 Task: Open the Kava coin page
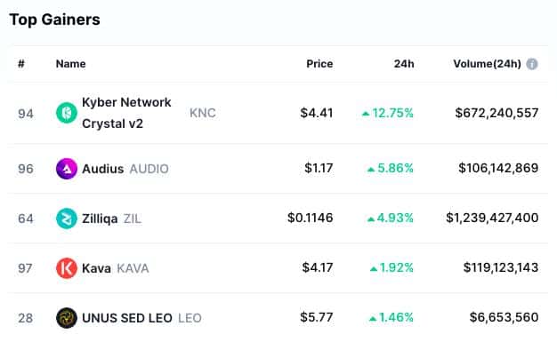point(96,268)
